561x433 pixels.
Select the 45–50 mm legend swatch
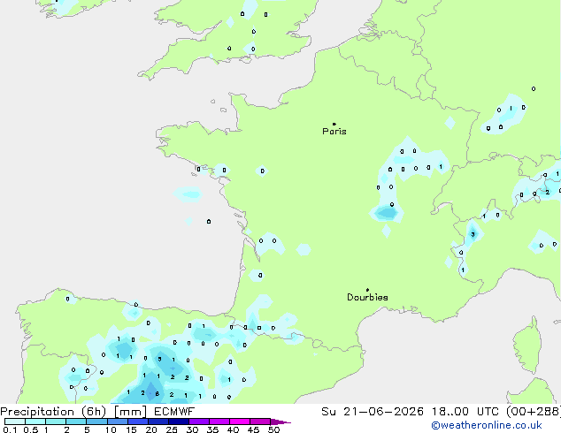pyautogui.click(x=260, y=422)
